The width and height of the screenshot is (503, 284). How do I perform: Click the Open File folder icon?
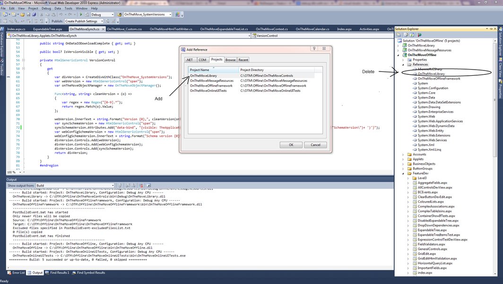tap(23, 15)
